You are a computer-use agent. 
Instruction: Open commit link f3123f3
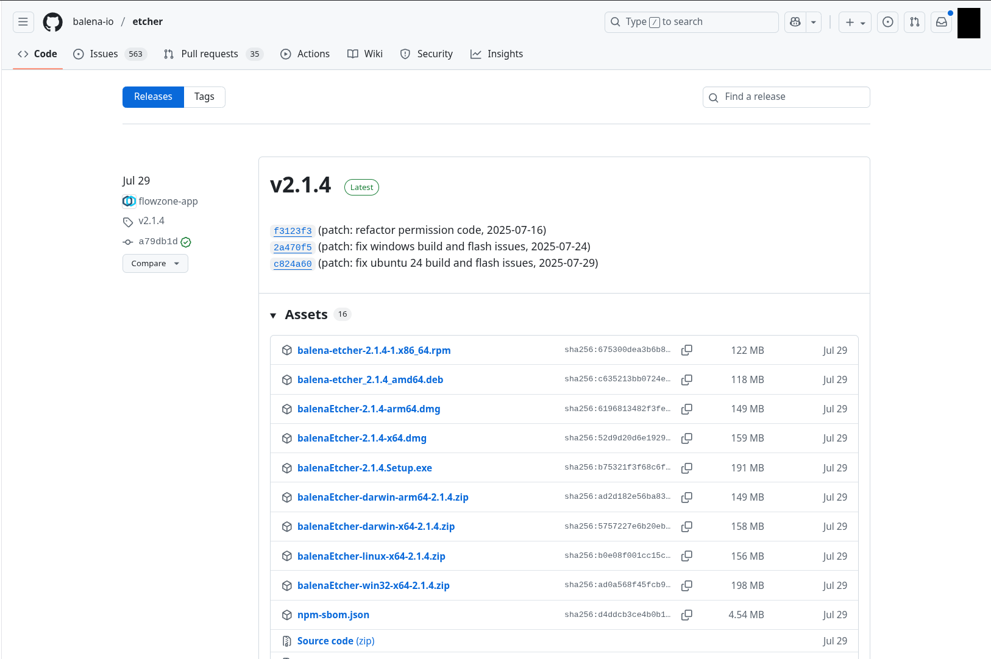click(x=293, y=231)
